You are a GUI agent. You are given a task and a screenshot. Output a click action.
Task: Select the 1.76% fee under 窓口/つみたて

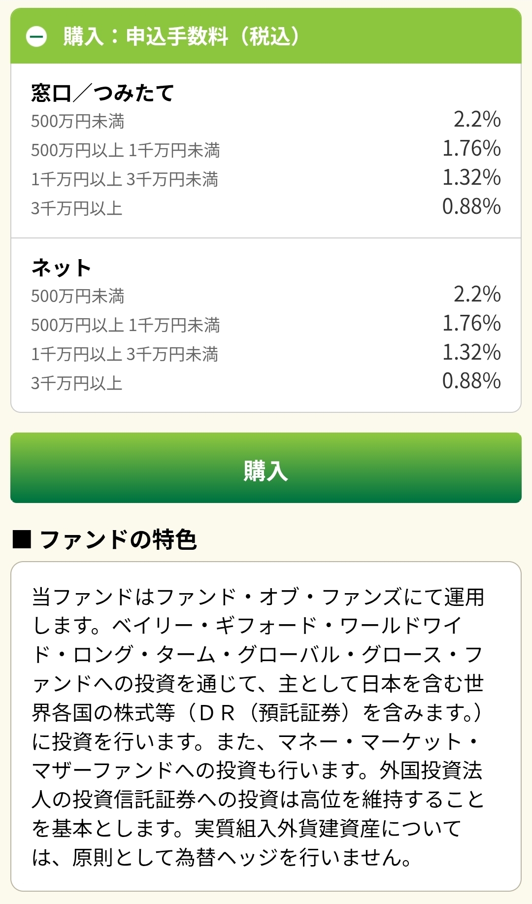click(x=471, y=149)
